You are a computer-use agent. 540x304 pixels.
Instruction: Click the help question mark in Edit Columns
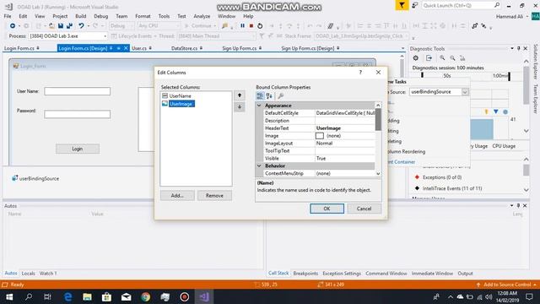[360, 72]
